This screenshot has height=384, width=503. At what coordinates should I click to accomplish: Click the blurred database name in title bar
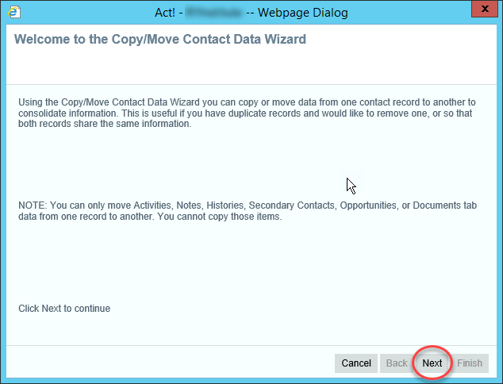pyautogui.click(x=213, y=13)
